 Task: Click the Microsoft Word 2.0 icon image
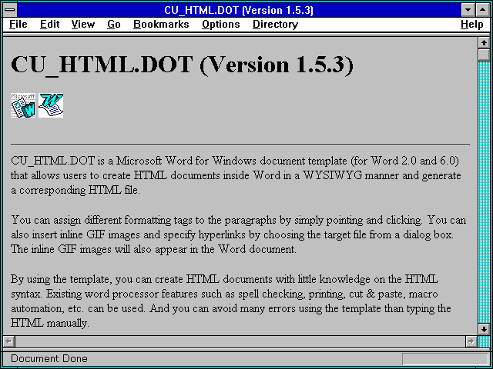click(x=23, y=105)
